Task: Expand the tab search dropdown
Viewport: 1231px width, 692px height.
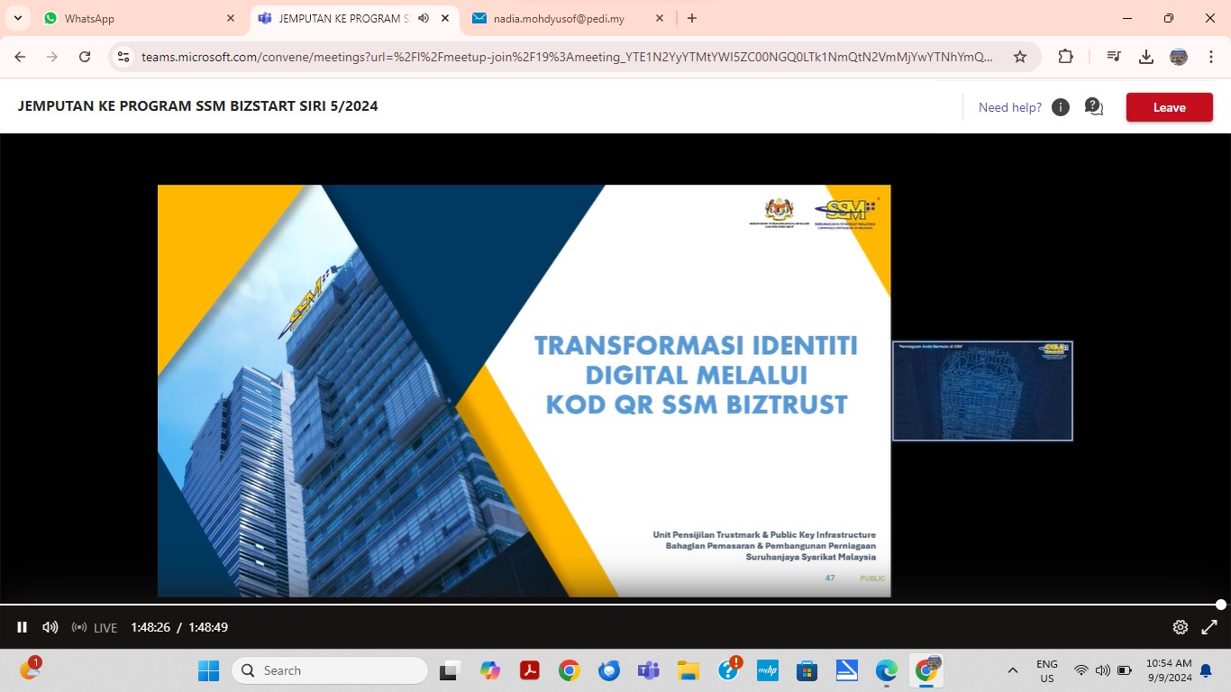Action: click(17, 18)
